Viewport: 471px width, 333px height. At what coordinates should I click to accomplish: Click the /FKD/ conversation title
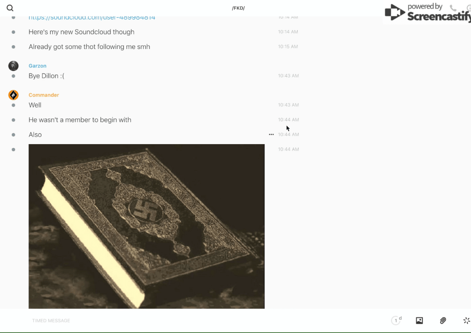[238, 8]
